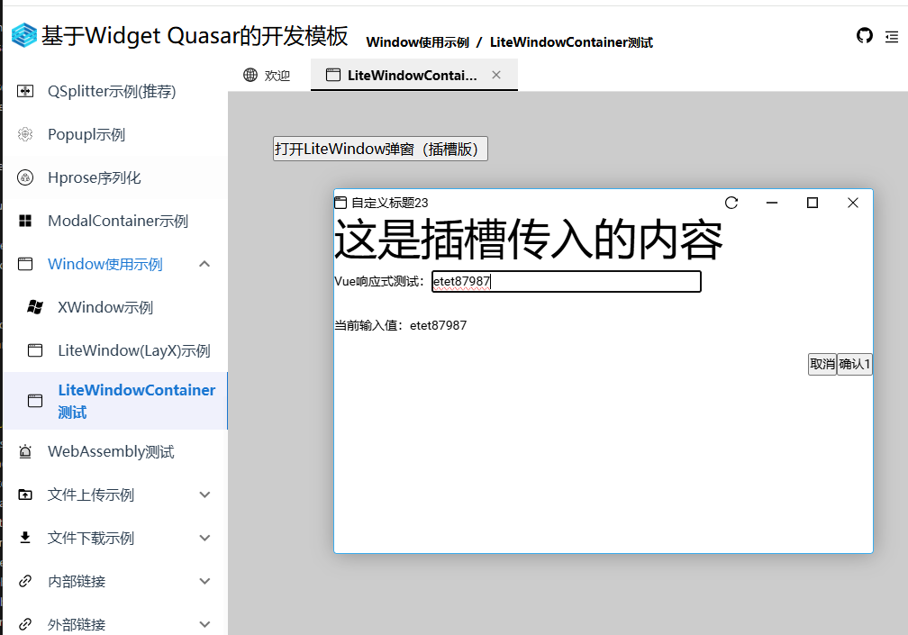Viewport: 908px width, 635px height.
Task: Click the GitHub icon in the header
Action: click(865, 36)
